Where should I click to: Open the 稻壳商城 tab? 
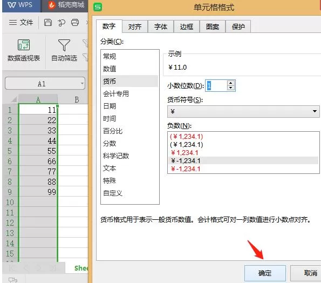pyautogui.click(x=66, y=5)
